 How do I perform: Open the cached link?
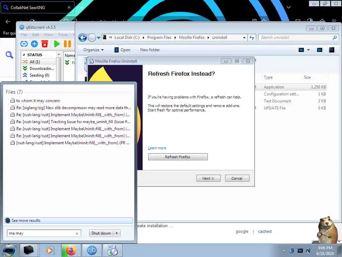coord(265,232)
